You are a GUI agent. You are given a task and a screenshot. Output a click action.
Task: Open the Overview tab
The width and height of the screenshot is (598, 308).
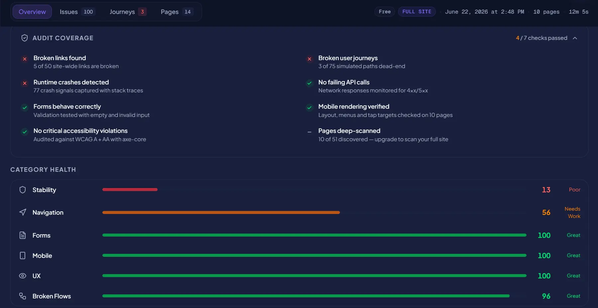point(32,12)
